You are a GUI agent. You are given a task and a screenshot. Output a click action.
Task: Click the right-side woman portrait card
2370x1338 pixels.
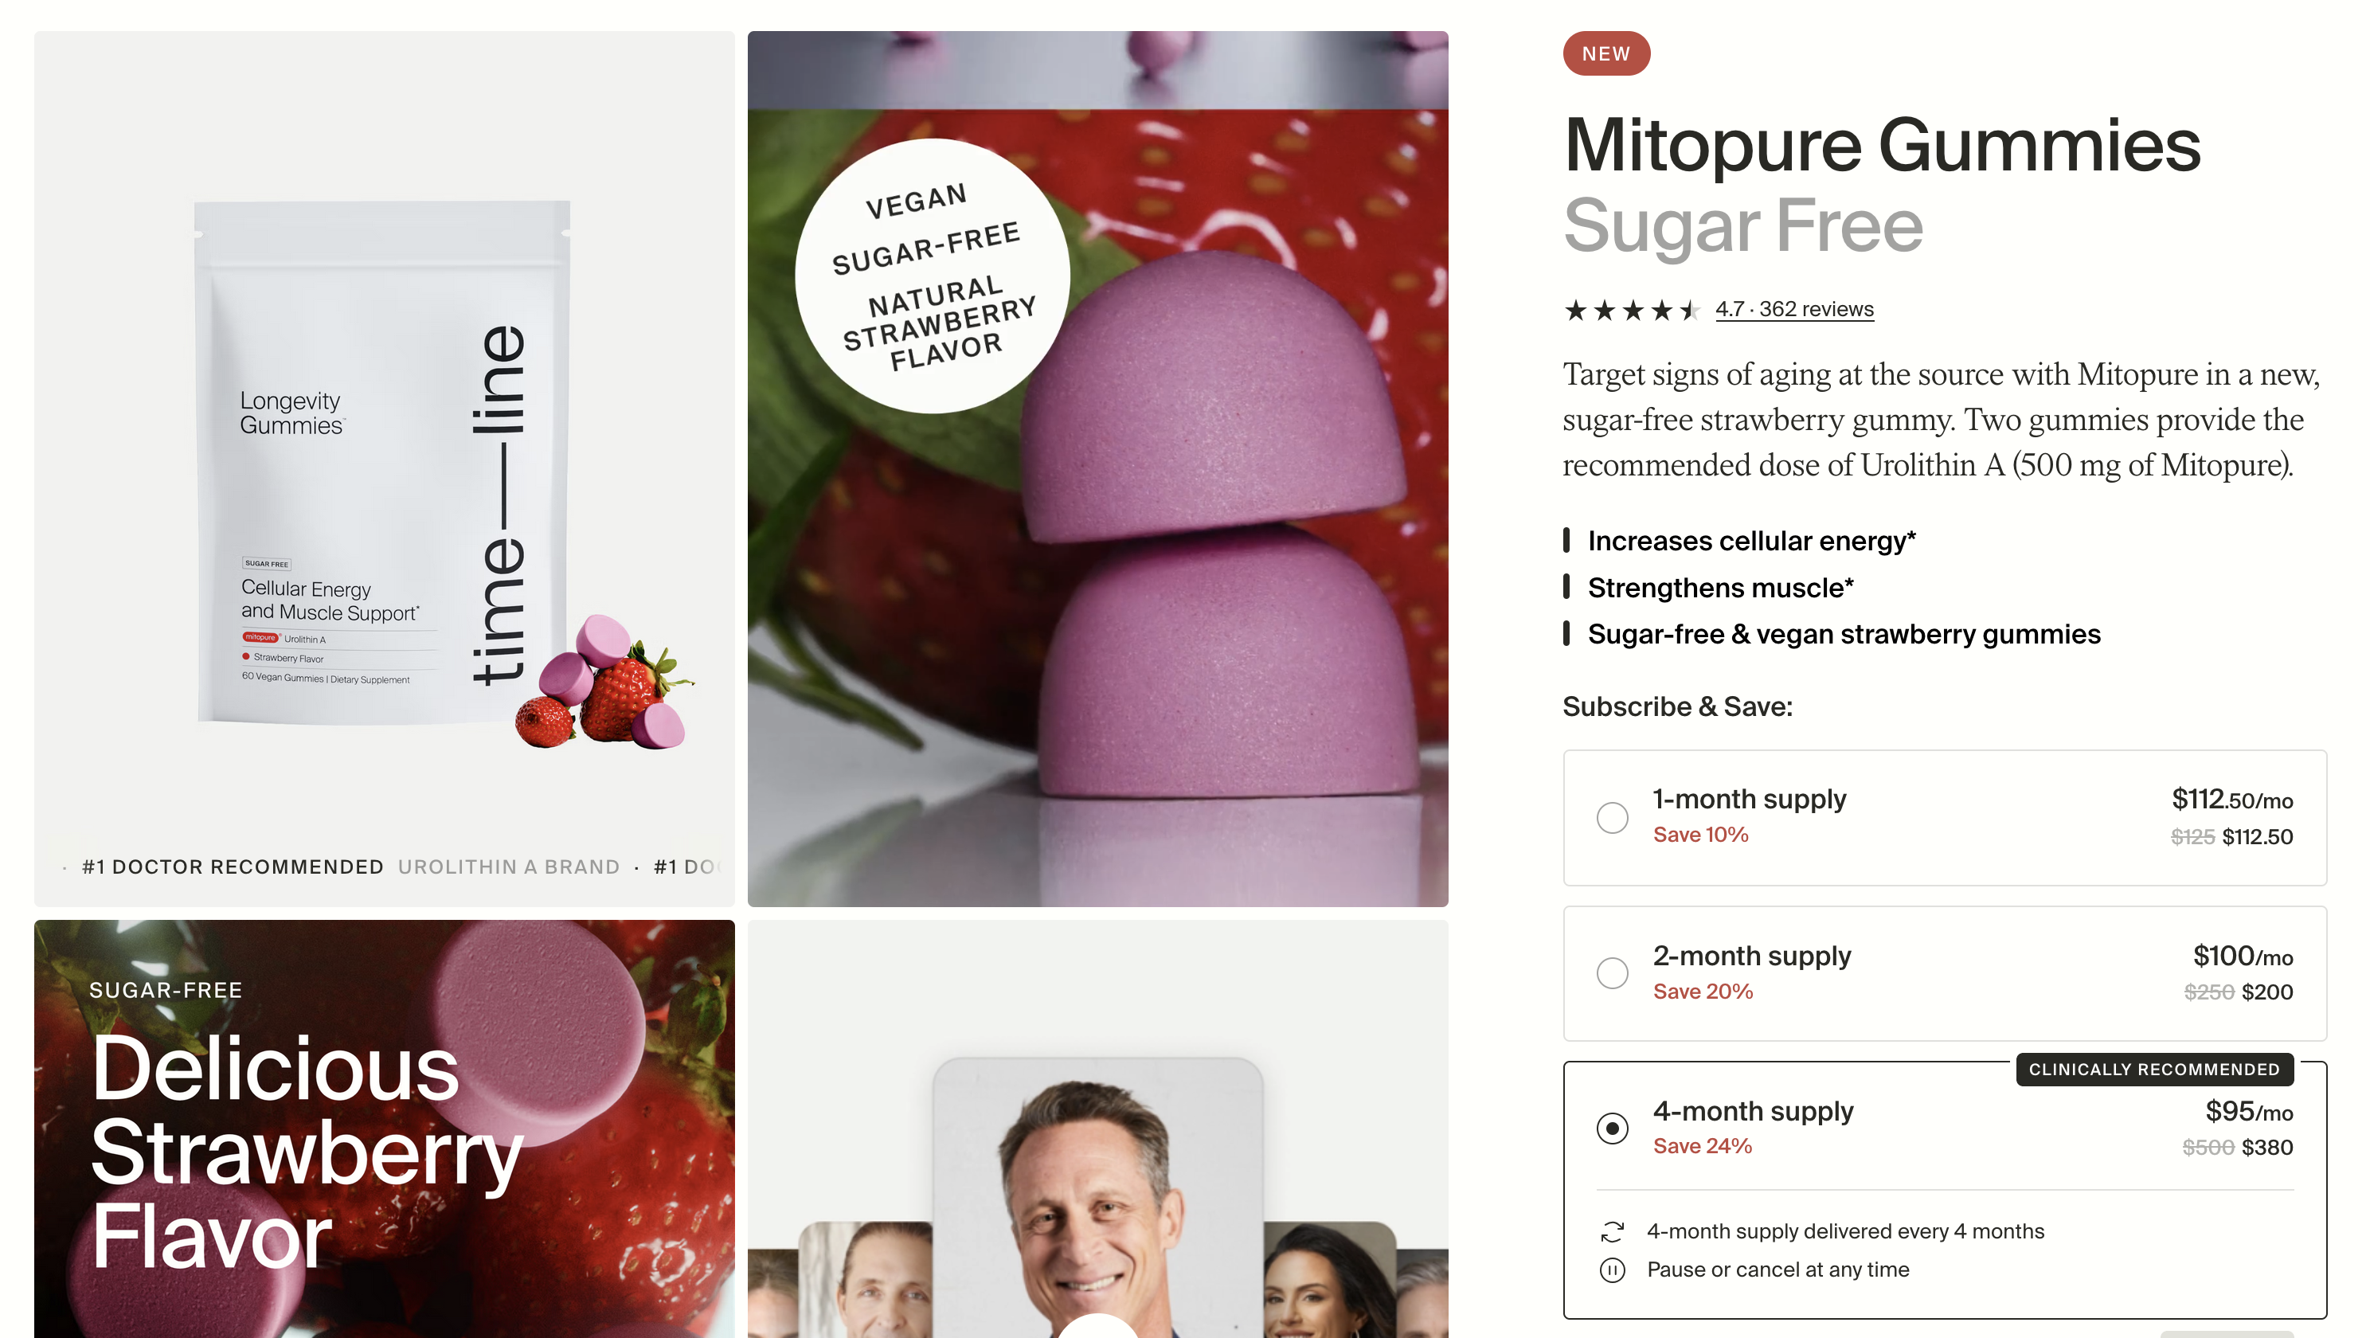(1331, 1279)
